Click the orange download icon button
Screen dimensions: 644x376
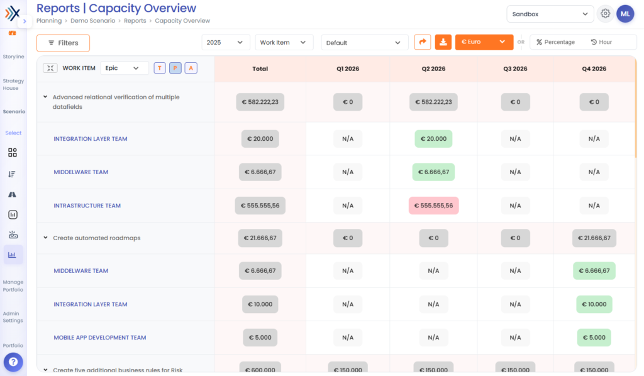443,42
